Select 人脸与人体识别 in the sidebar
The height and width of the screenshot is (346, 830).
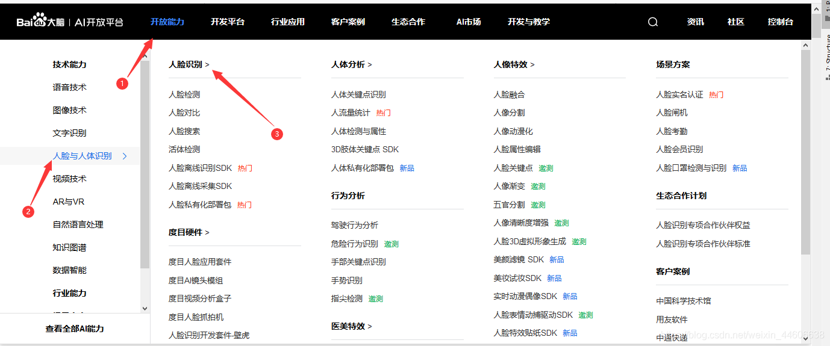coord(83,156)
